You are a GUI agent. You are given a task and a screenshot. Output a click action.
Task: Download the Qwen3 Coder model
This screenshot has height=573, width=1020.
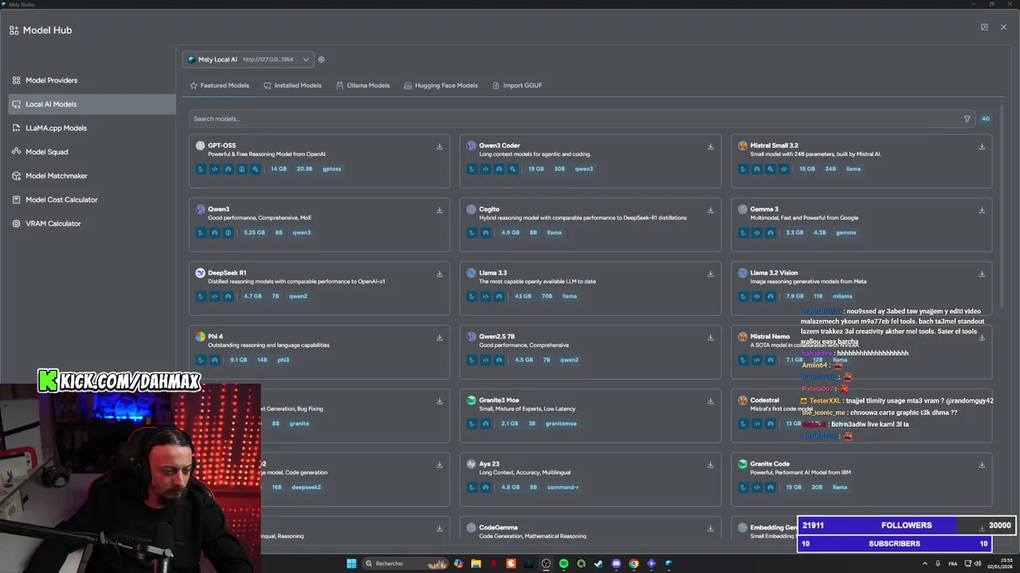pos(711,146)
